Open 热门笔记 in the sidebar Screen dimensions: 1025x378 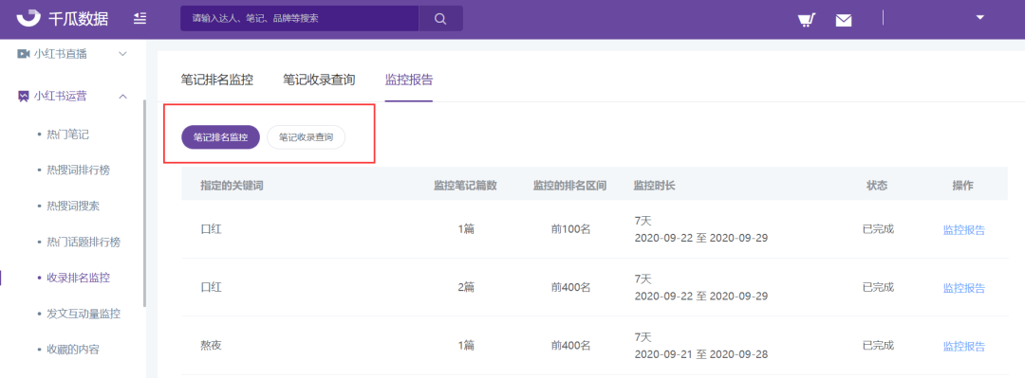click(67, 135)
